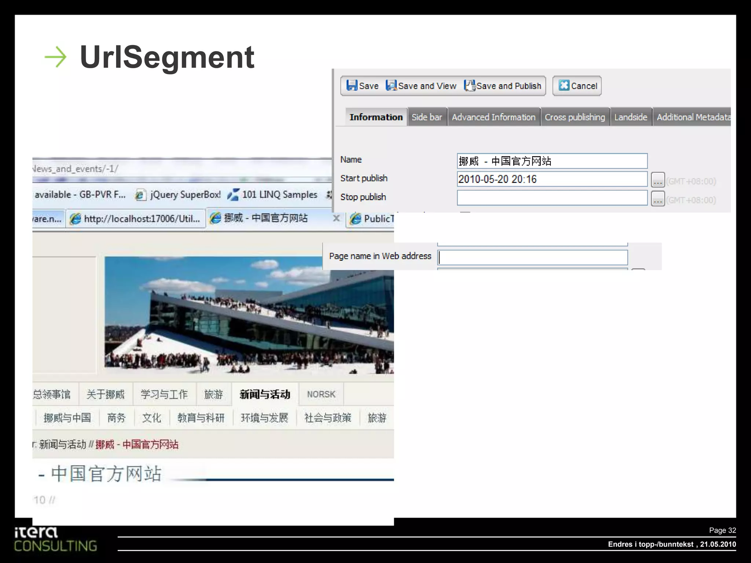Open Start publish date picker button
751x563 pixels.
coord(657,180)
